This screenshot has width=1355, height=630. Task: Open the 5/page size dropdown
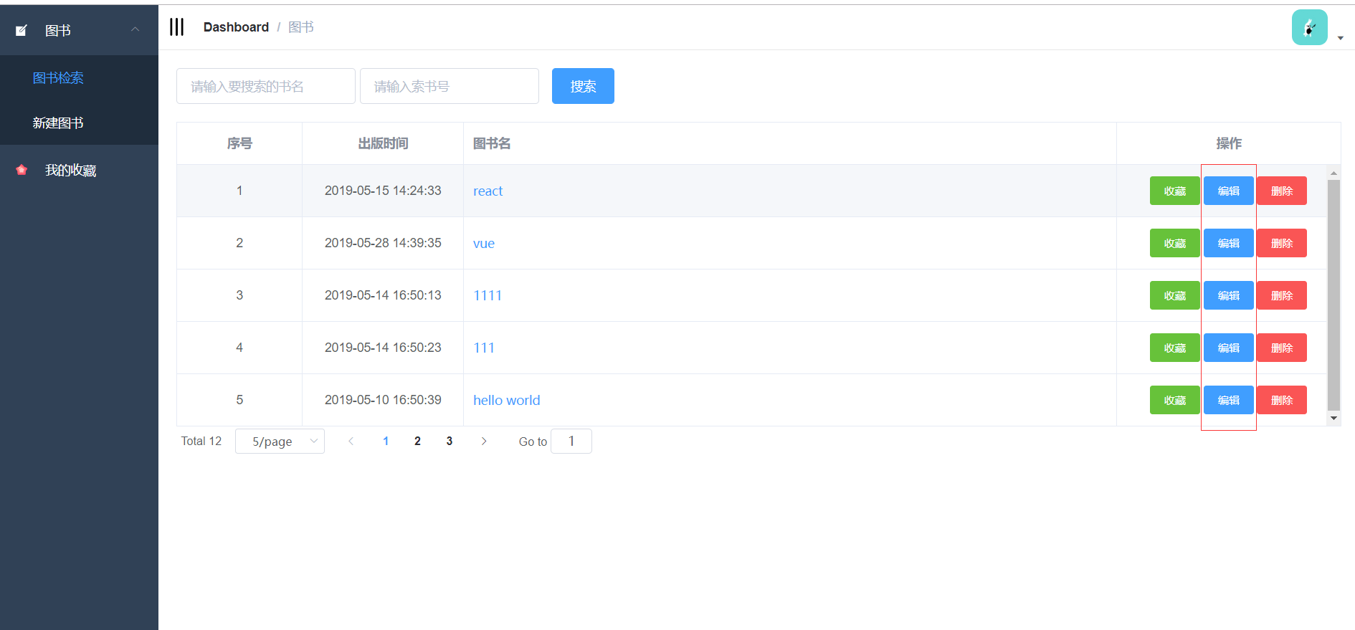(x=280, y=442)
